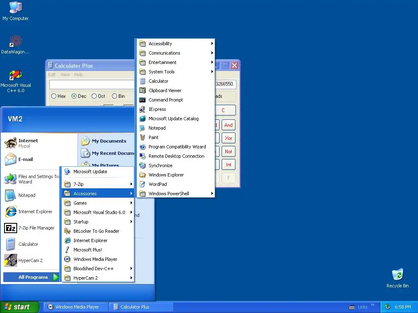Screen dimensions: 418x313
Task: Click the taskbar clock showing 6:58 PM
Action: 403,307
